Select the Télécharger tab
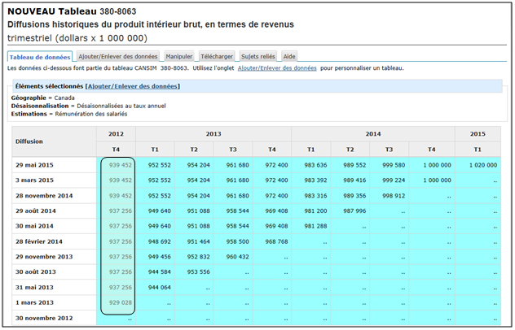This screenshot has height=330, width=515. click(218, 57)
